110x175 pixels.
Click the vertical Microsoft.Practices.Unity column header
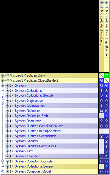(101, 27)
